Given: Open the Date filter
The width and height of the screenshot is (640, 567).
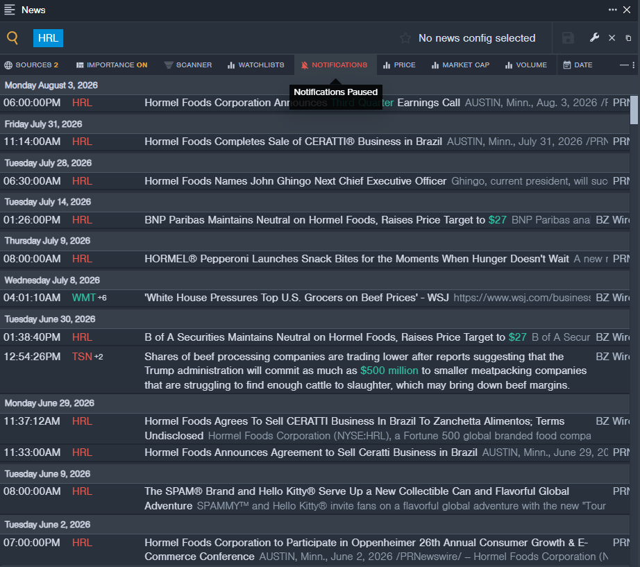Looking at the screenshot, I should [578, 65].
